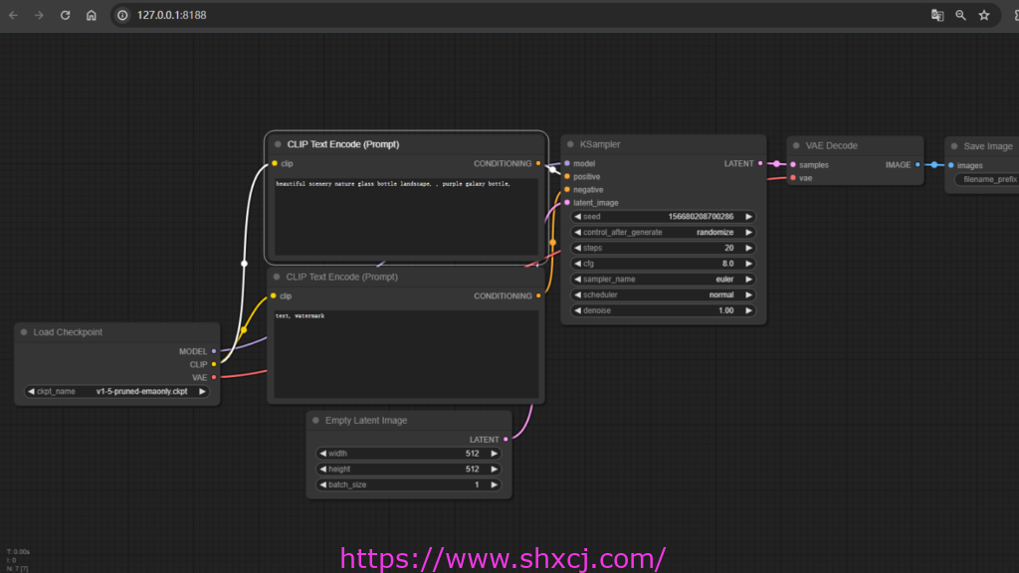The image size is (1019, 573).
Task: Collapse the KSampler node via its title dot
Action: [x=570, y=144]
